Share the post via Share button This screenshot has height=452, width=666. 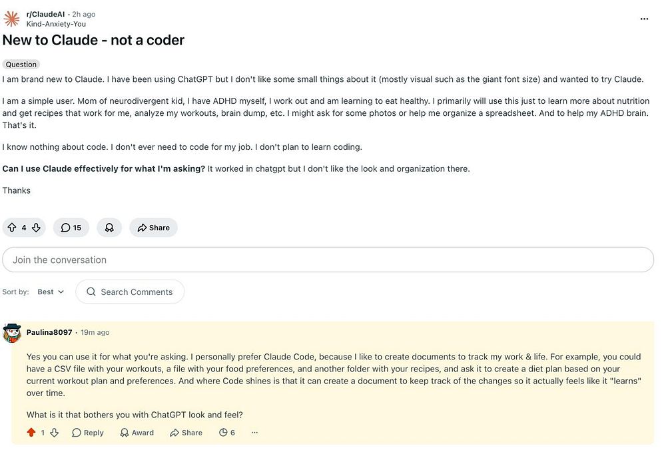tap(153, 228)
